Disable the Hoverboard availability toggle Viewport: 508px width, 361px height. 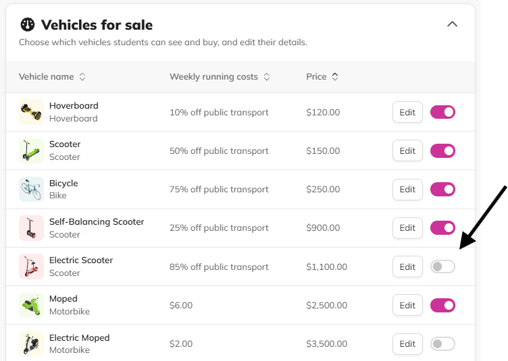tap(442, 112)
